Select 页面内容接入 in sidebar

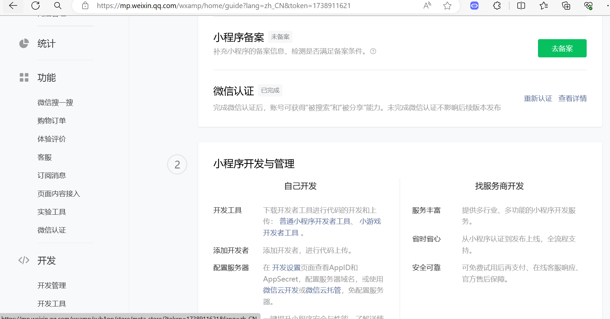tap(58, 193)
